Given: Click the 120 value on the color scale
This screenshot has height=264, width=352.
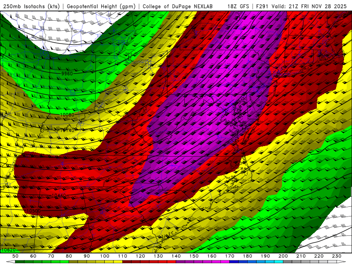Looking at the screenshot, I should [140, 256].
